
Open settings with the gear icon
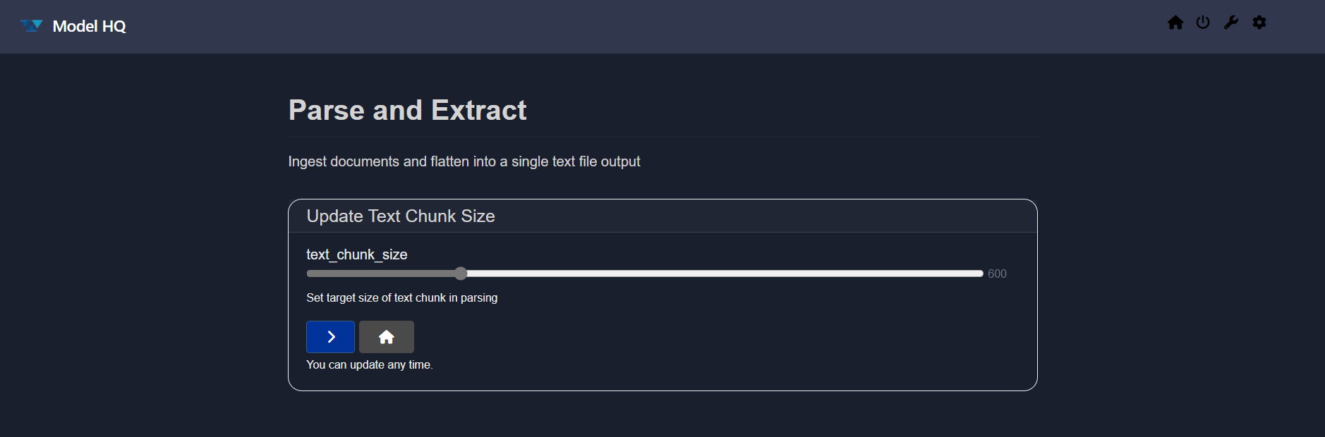click(x=1259, y=23)
